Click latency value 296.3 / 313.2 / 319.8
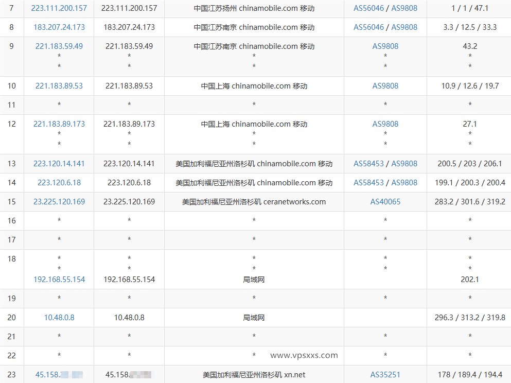 click(470, 318)
